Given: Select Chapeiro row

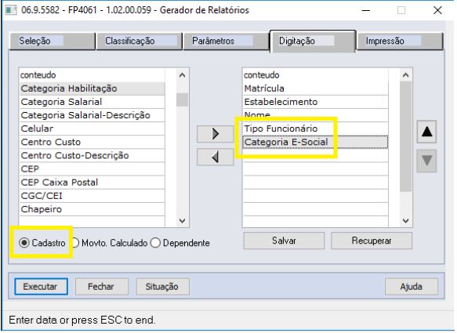Looking at the screenshot, I should [92, 209].
